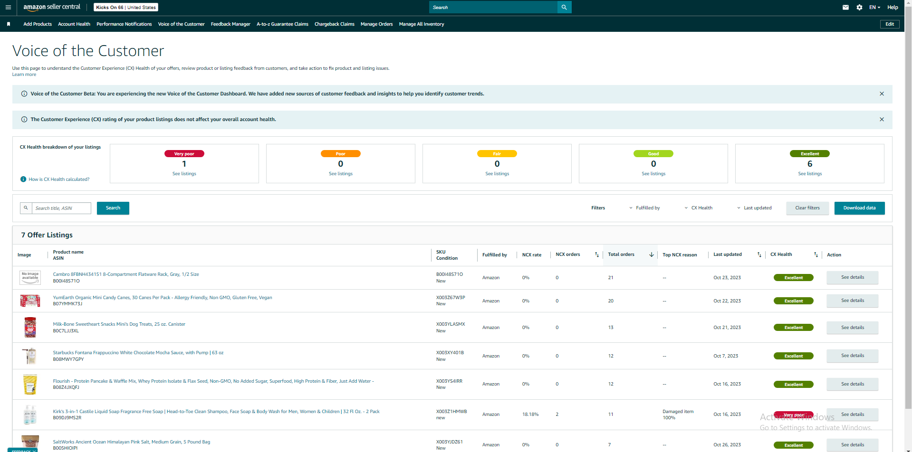Viewport: 912px width, 452px height.
Task: Focus the top Search field
Action: tap(493, 7)
